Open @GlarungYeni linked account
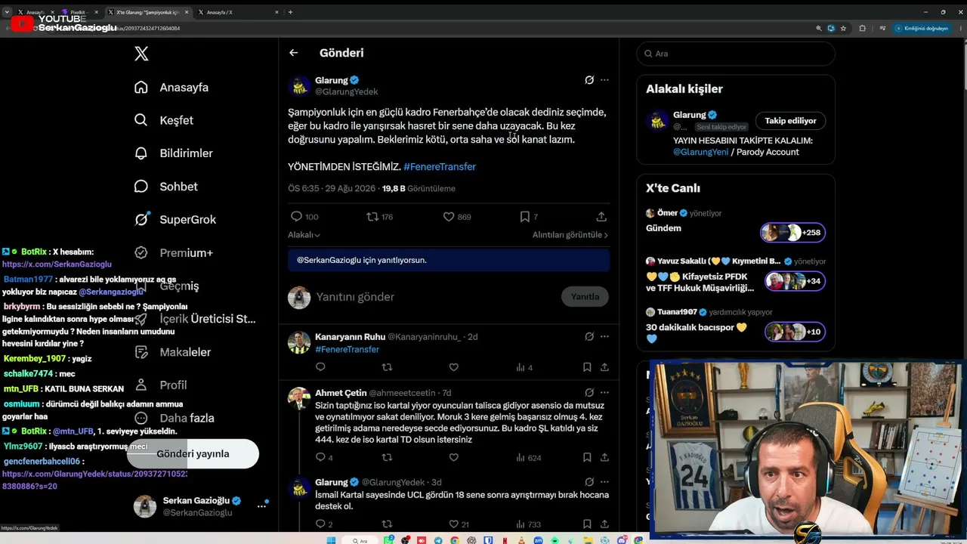967x544 pixels. click(x=701, y=152)
